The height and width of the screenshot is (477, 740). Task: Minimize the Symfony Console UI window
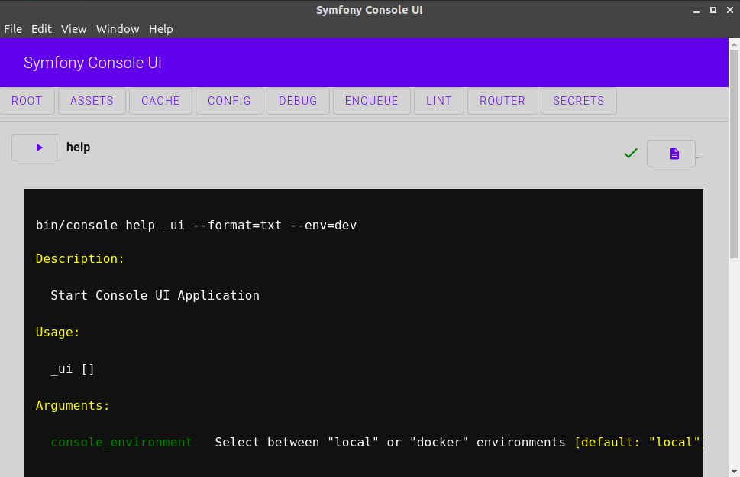coord(696,10)
